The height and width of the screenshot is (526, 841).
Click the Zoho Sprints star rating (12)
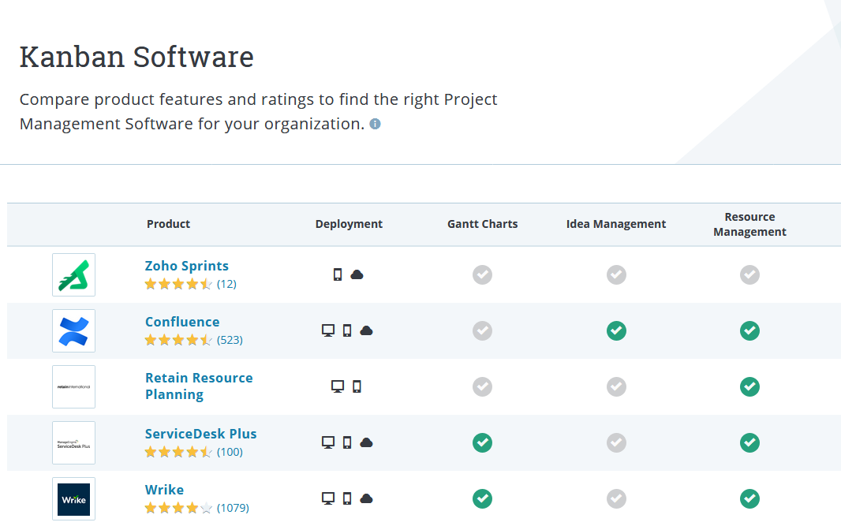tap(190, 284)
